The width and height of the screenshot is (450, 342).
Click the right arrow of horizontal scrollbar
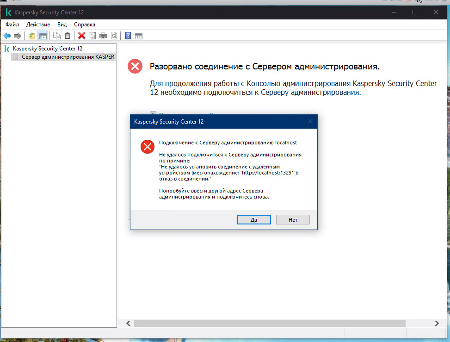pos(437,323)
